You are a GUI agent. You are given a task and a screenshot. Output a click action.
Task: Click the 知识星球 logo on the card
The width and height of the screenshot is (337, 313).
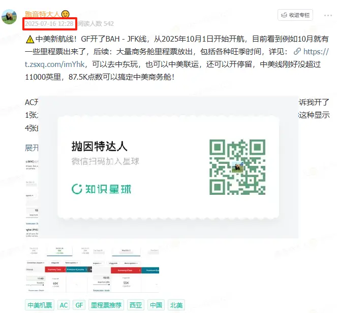[101, 189]
